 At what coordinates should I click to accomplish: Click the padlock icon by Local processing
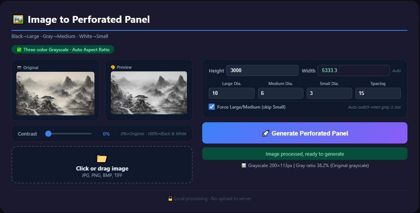click(x=170, y=199)
